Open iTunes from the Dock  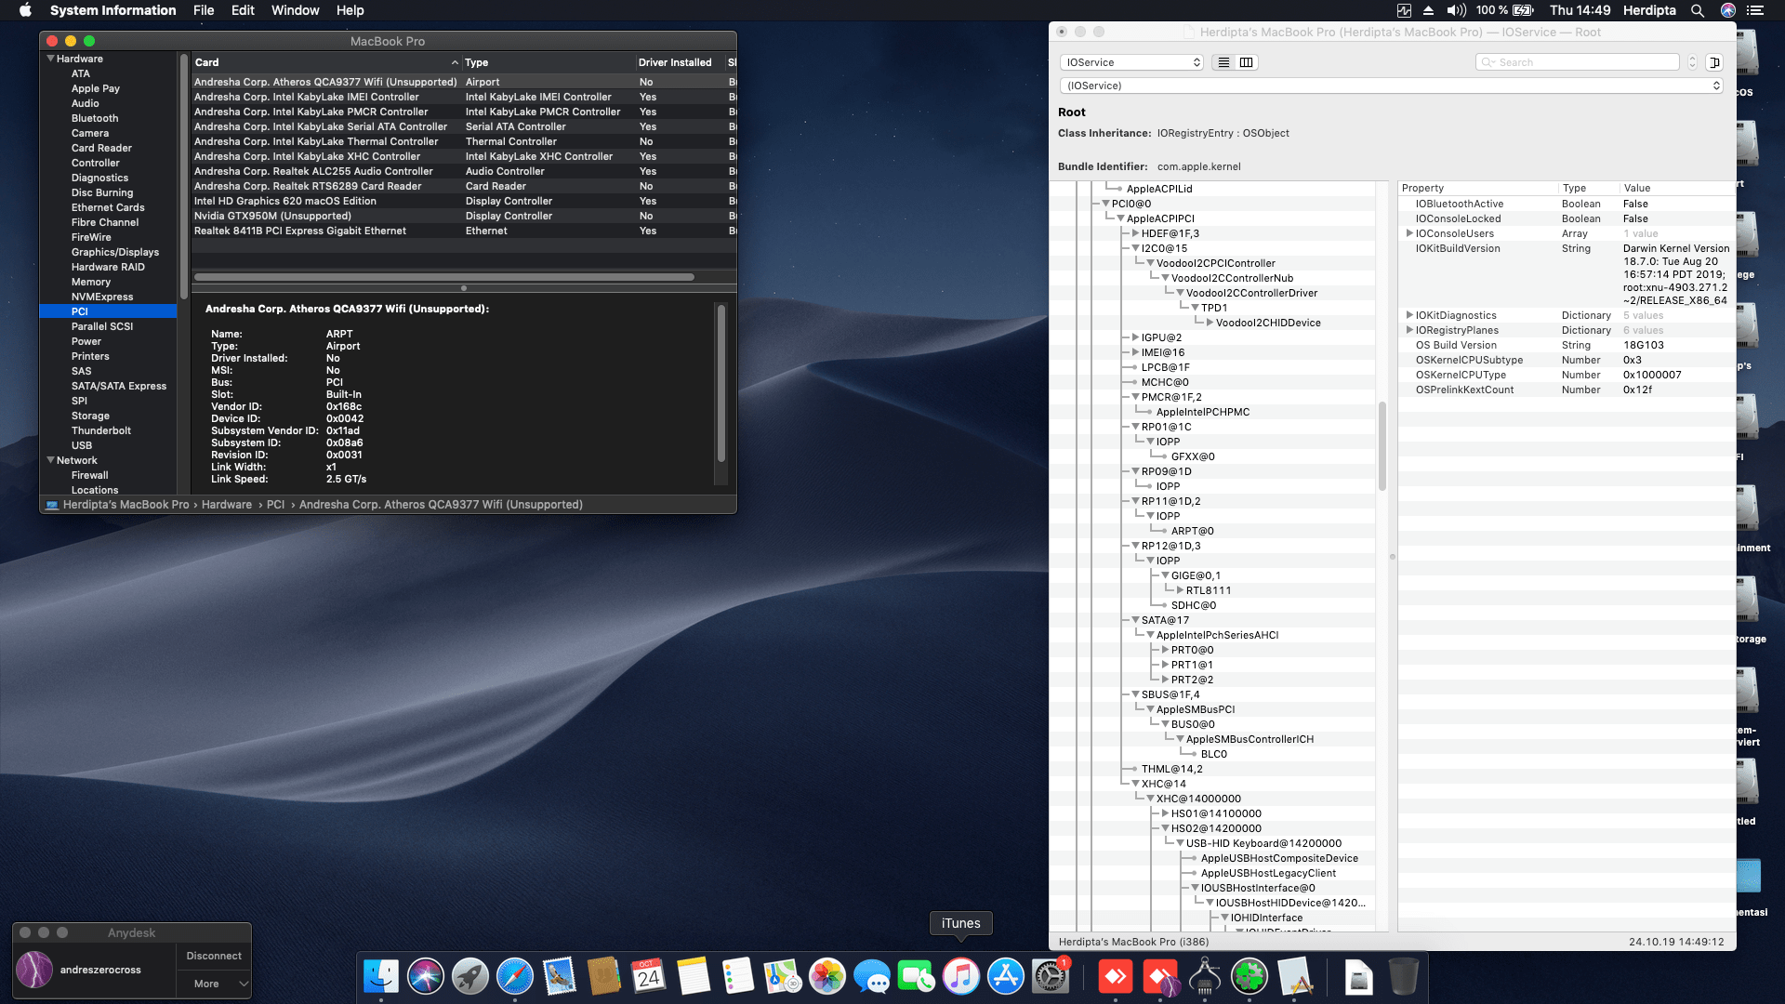(x=960, y=977)
